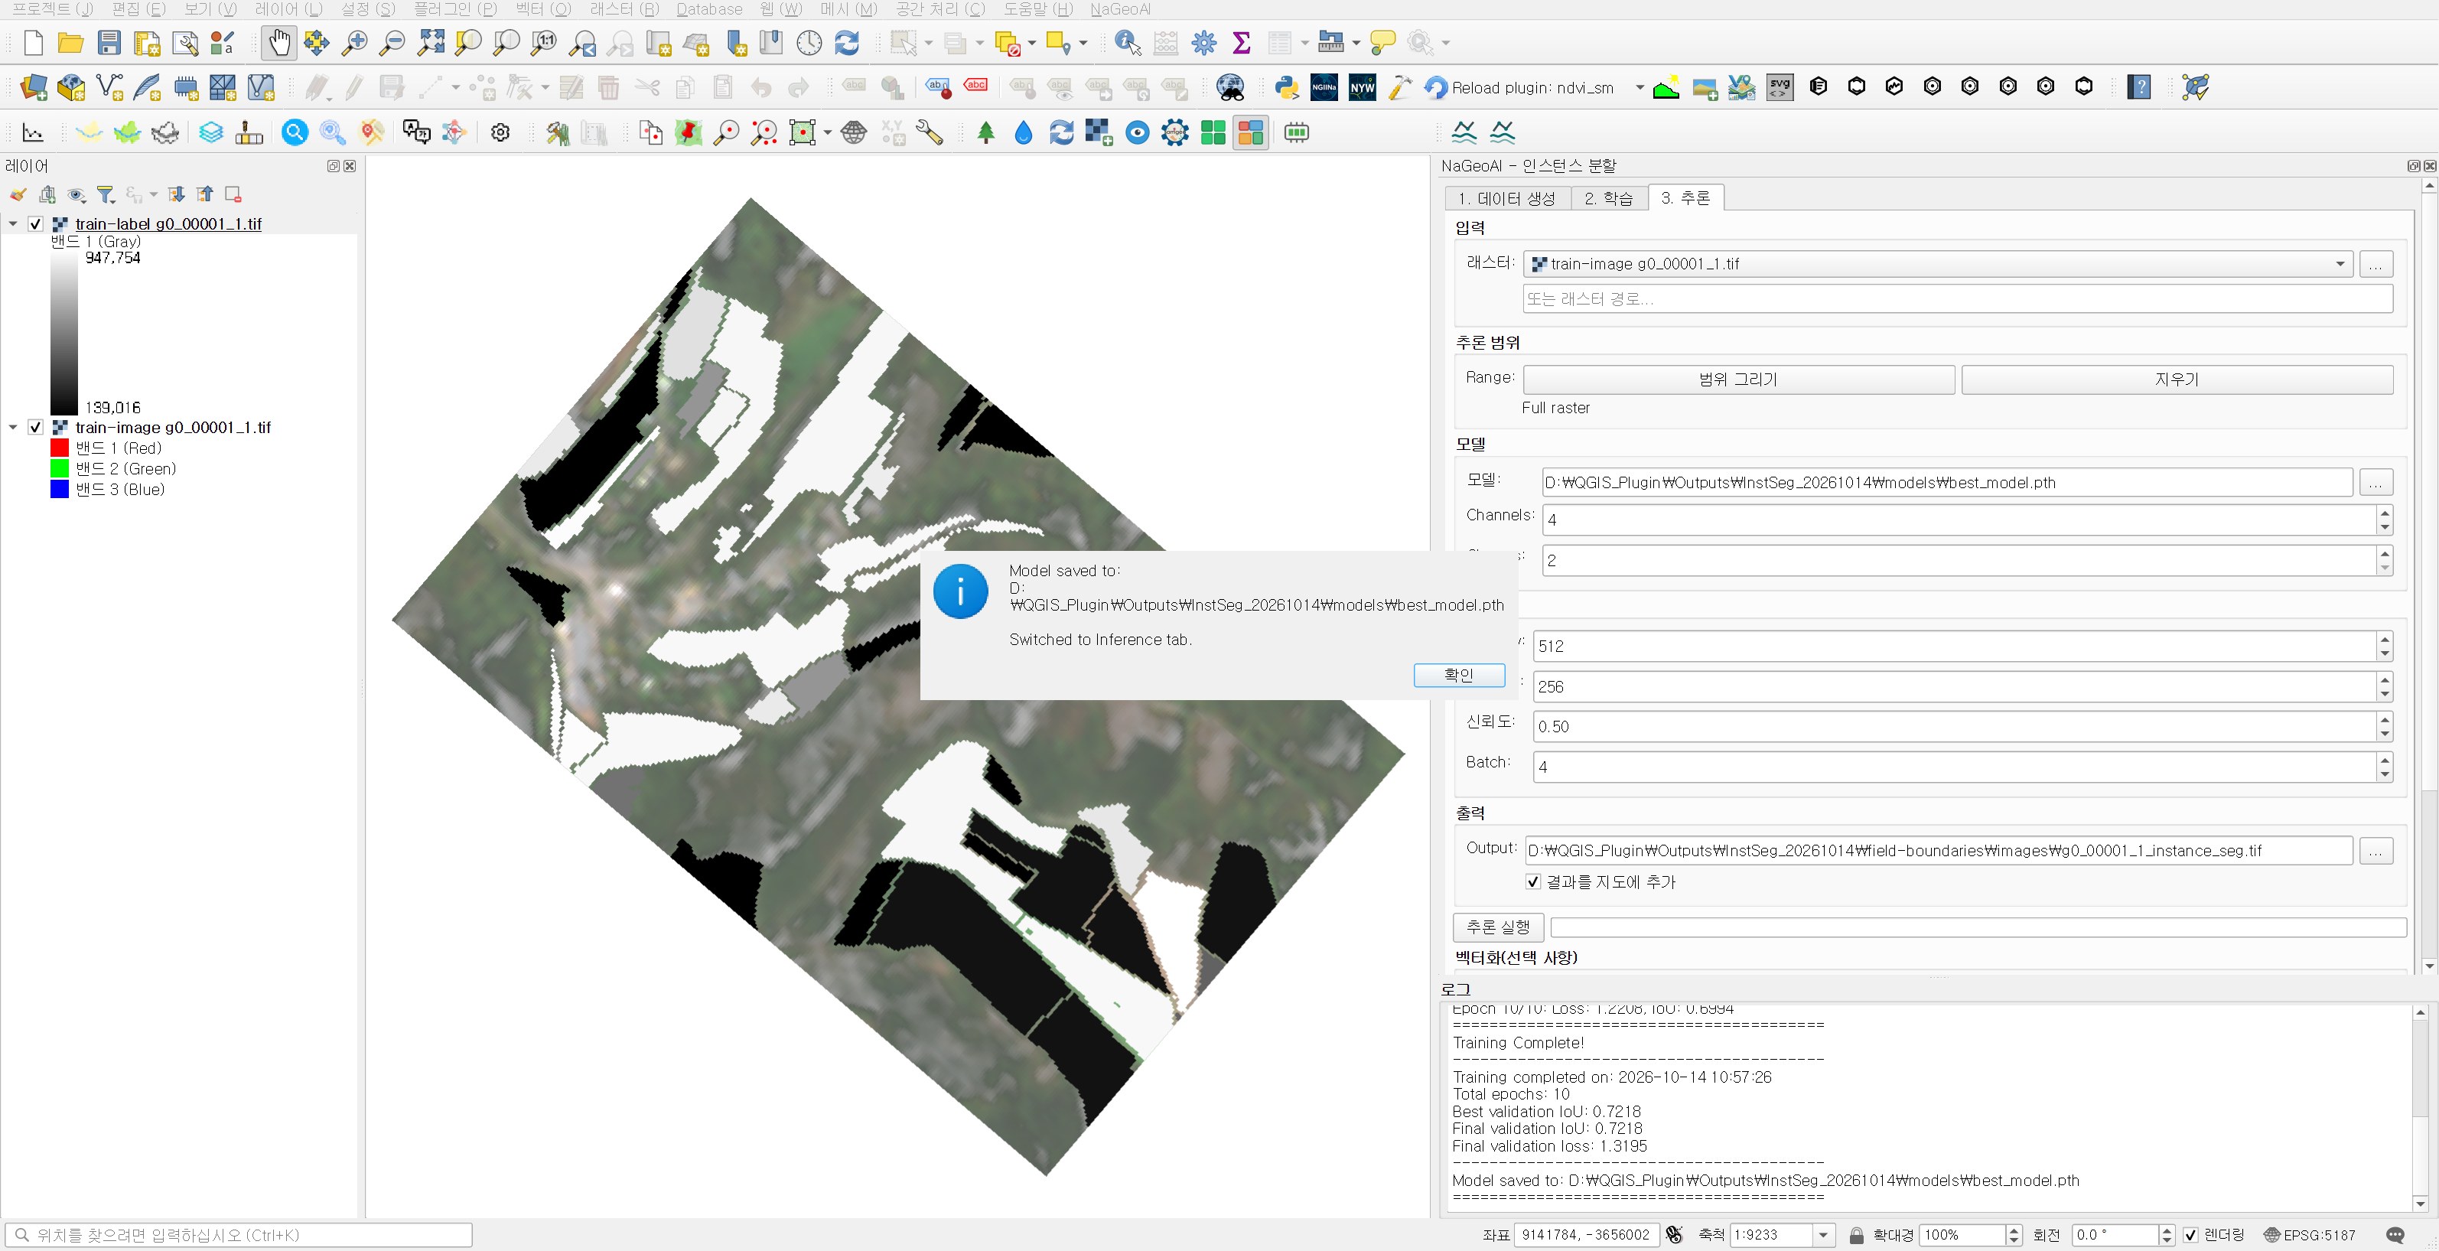Click the 또는 래스터 경로 input field
2439x1251 pixels.
1957,299
